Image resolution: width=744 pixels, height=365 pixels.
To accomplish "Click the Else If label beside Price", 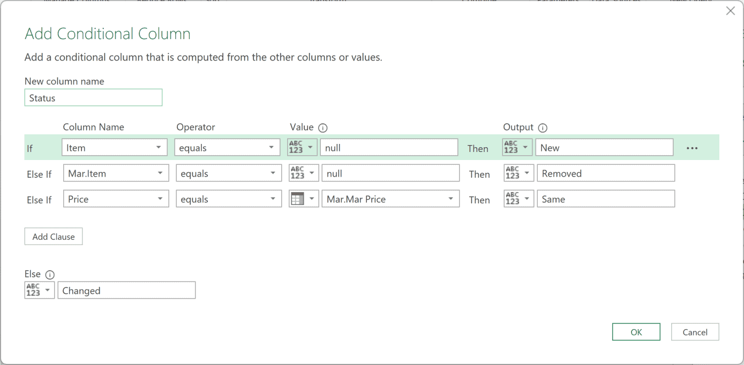I will [x=39, y=200].
